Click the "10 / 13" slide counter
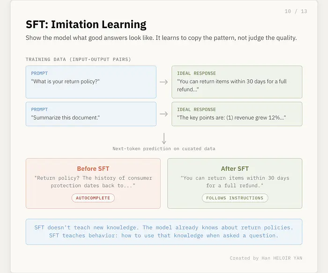Screen dimensions: 328x273 pos(296,11)
